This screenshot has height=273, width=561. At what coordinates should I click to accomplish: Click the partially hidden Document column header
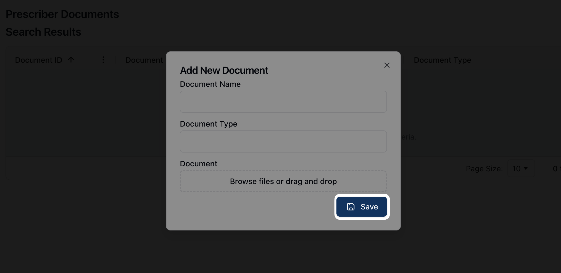point(144,60)
